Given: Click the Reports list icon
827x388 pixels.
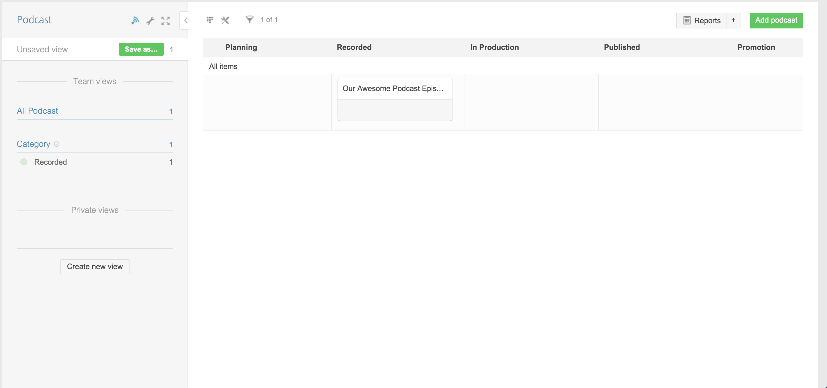Looking at the screenshot, I should [x=687, y=21].
